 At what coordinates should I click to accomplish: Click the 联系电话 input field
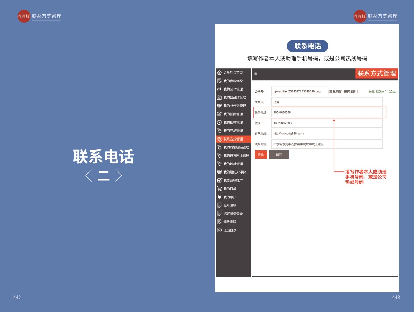(x=326, y=113)
